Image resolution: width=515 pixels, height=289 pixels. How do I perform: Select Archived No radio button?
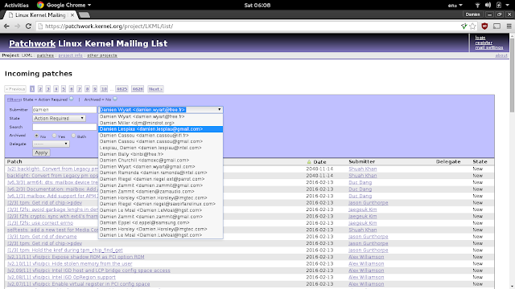click(x=36, y=136)
